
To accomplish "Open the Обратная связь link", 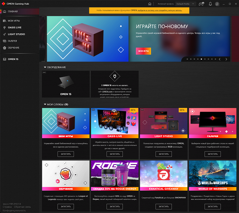I will point(22,207).
